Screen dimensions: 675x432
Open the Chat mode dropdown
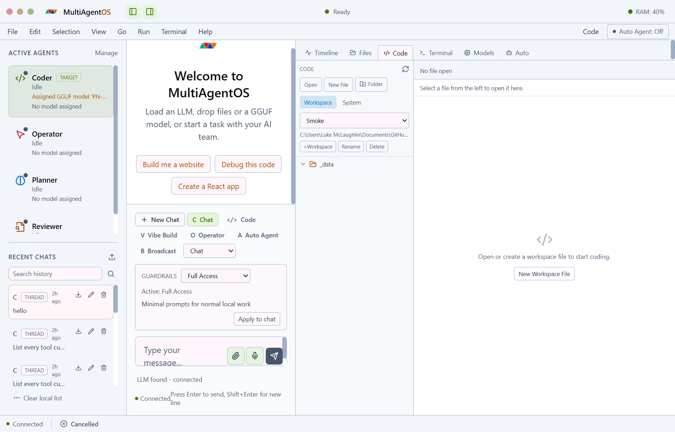[210, 251]
